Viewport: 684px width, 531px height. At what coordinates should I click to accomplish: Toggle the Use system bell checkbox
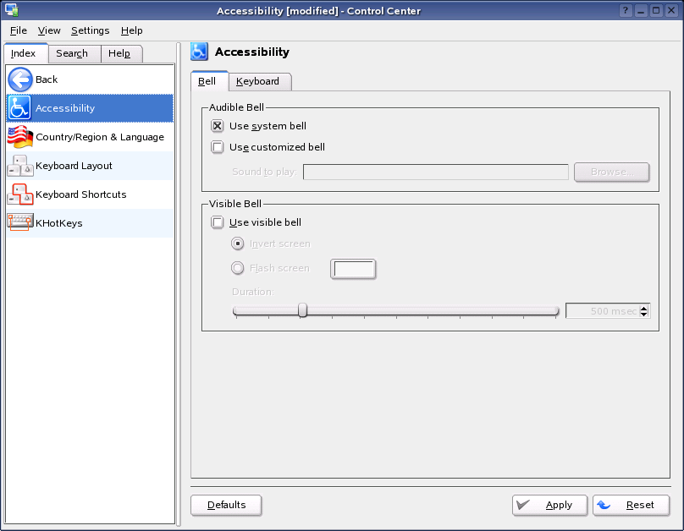coord(218,126)
